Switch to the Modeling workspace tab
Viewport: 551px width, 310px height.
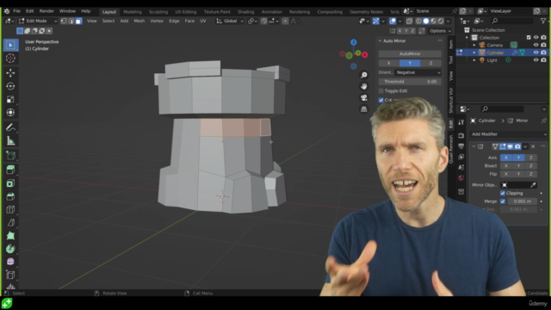133,12
